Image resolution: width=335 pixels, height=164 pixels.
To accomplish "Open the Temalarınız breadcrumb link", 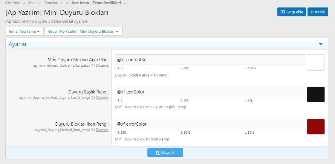I will click(x=53, y=3).
